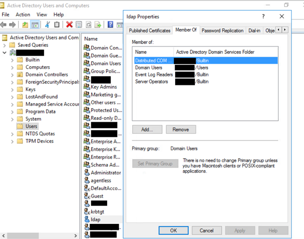This screenshot has height=239, width=304.
Task: Toggle the Show/Hide Console Tree icon
Action: 35,25
